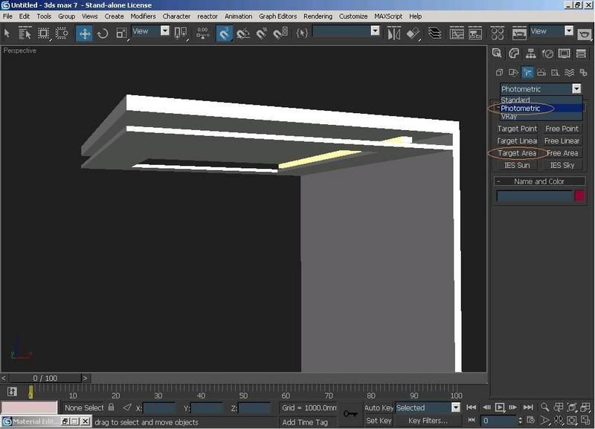595x429 pixels.
Task: Select the Move transform tool
Action: [84, 33]
